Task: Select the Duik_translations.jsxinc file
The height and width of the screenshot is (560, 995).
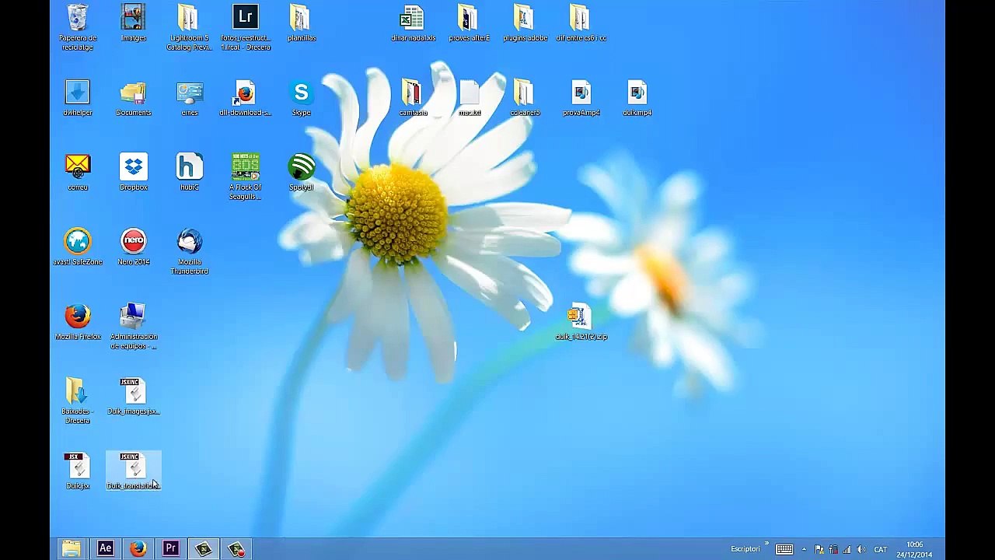Action: pos(134,471)
